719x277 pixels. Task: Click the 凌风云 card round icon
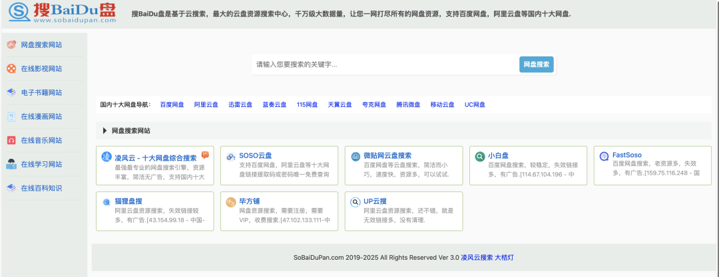pyautogui.click(x=107, y=157)
